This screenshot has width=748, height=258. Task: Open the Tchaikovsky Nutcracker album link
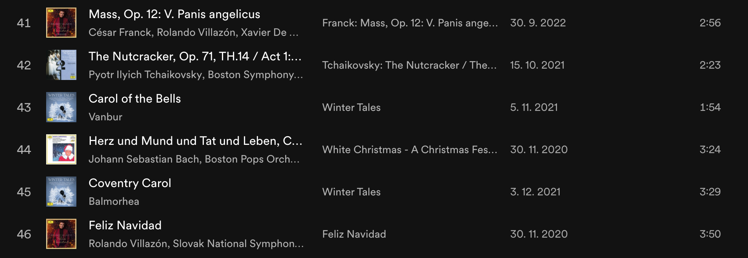[409, 65]
